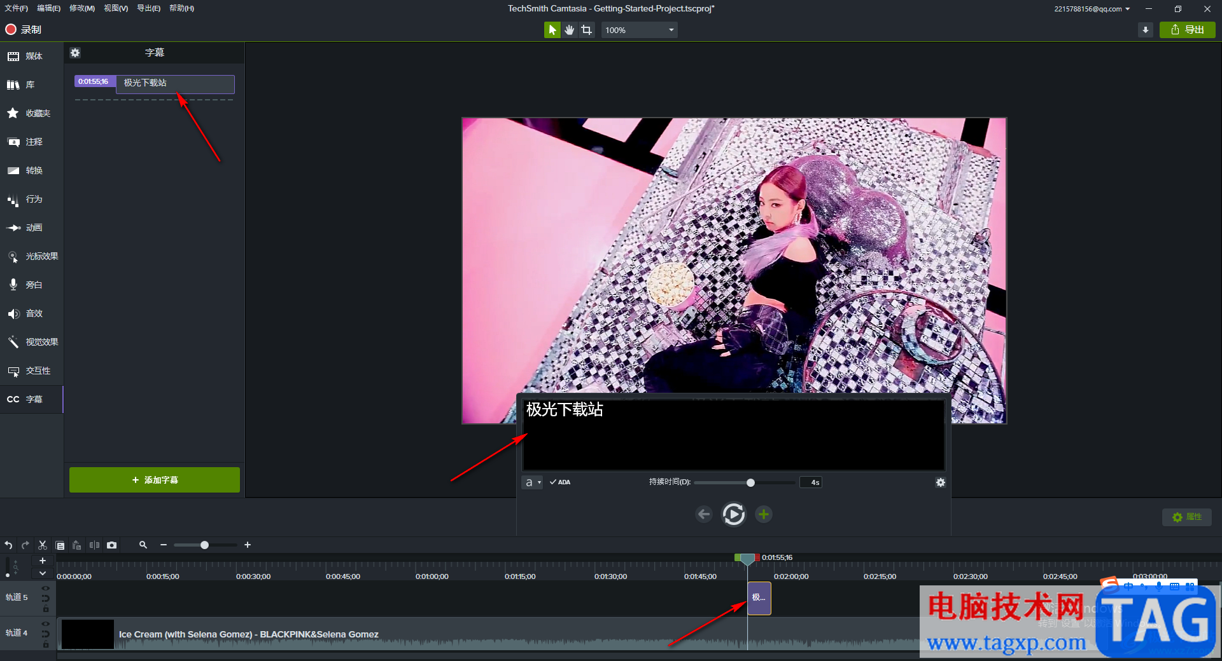Screen dimensions: 1222x661
Task: Click the Properties button
Action: (1187, 517)
